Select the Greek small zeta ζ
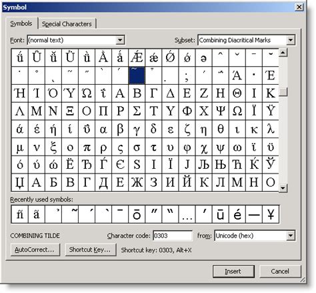316x293 pixels. (187, 129)
